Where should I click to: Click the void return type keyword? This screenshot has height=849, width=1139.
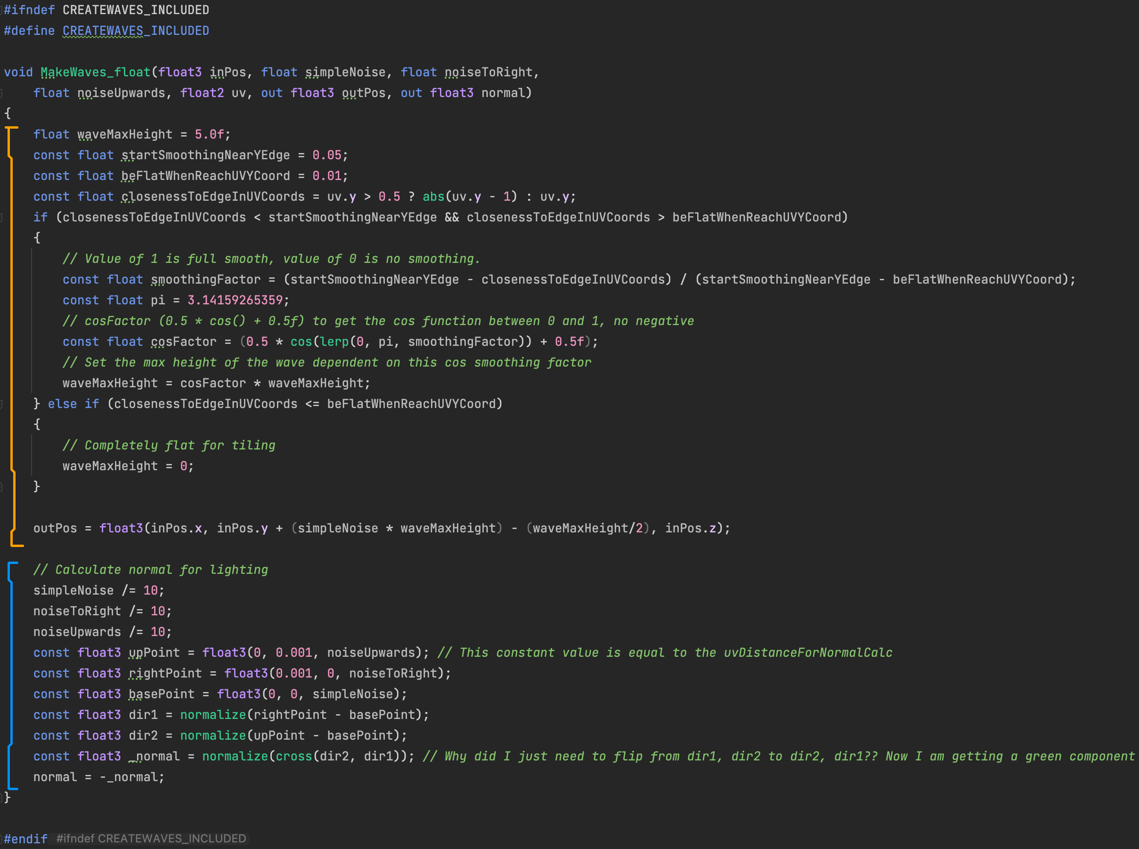(18, 72)
